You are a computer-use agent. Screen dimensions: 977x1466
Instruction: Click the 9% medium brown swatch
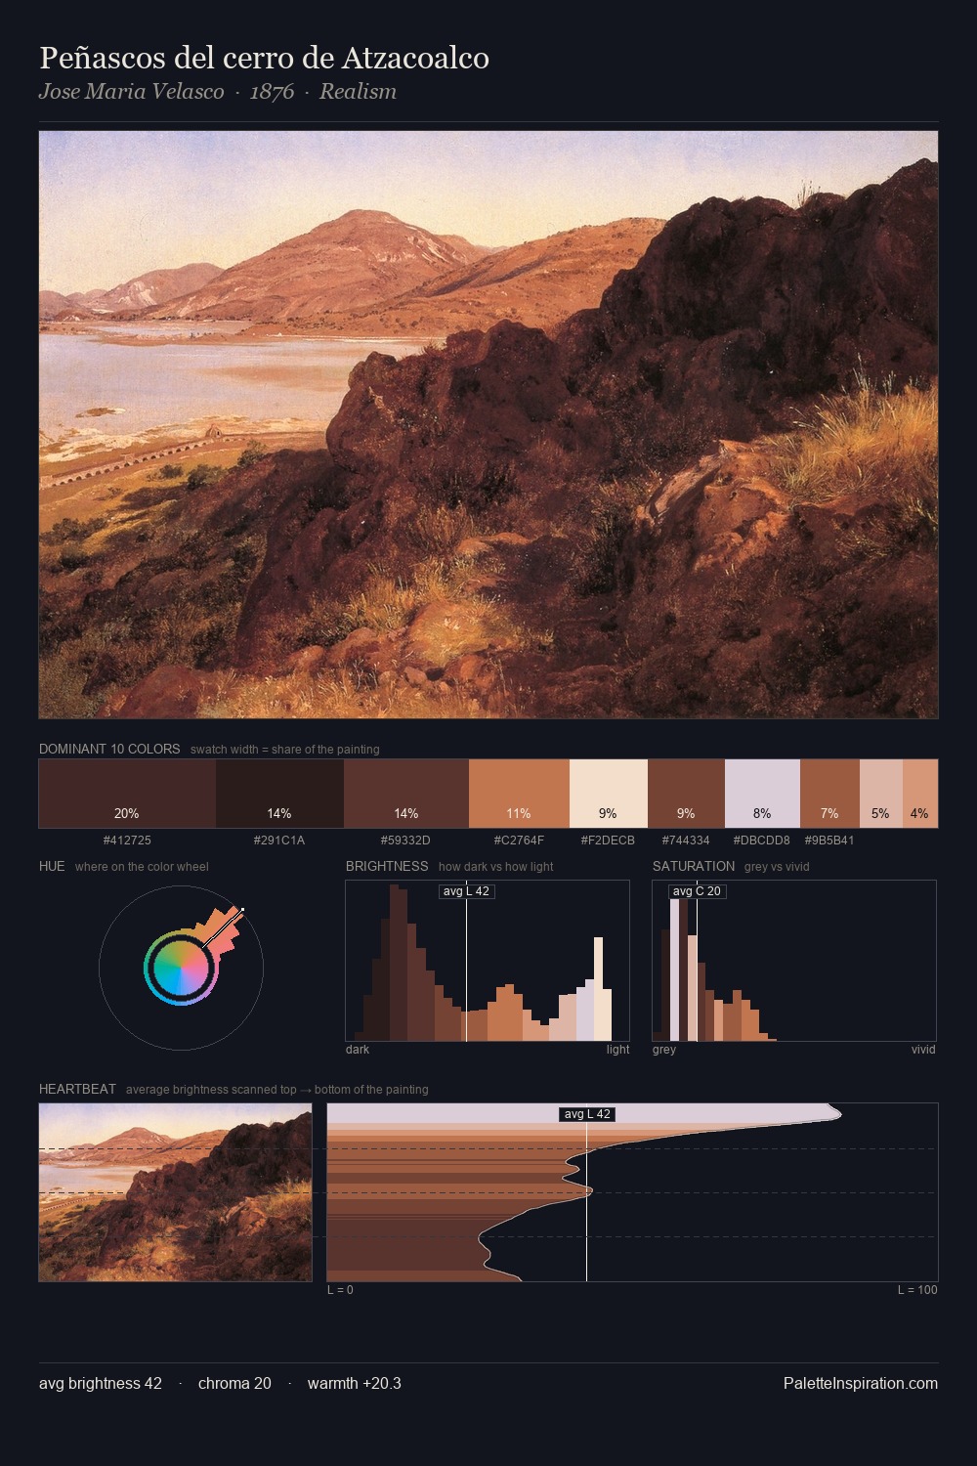(686, 794)
